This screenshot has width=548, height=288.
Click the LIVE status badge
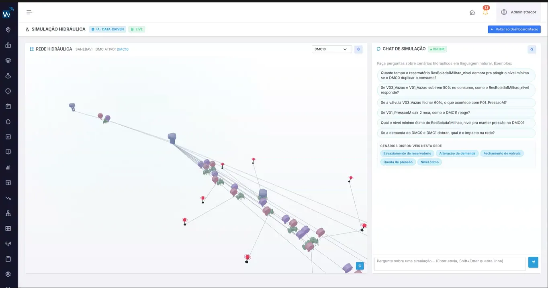(137, 29)
